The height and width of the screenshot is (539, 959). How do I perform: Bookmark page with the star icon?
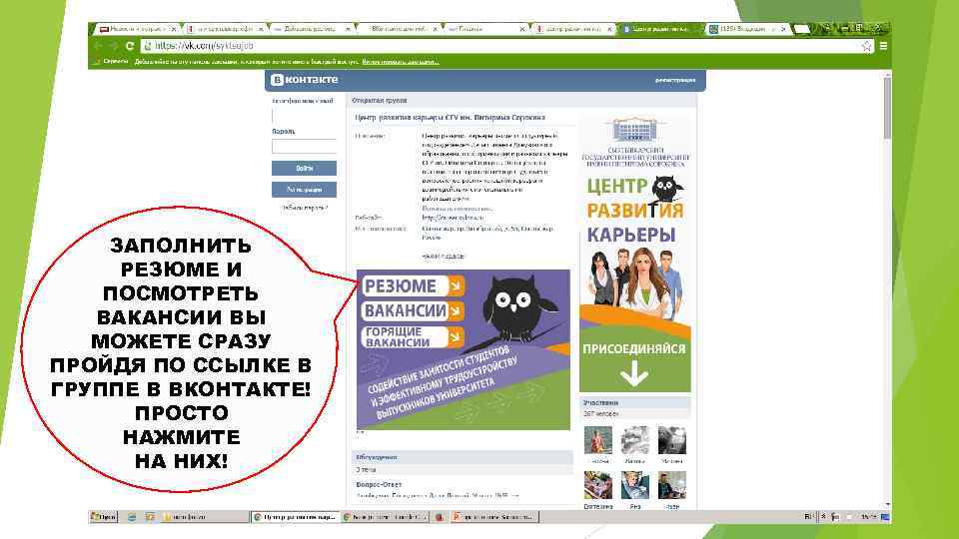coord(867,46)
